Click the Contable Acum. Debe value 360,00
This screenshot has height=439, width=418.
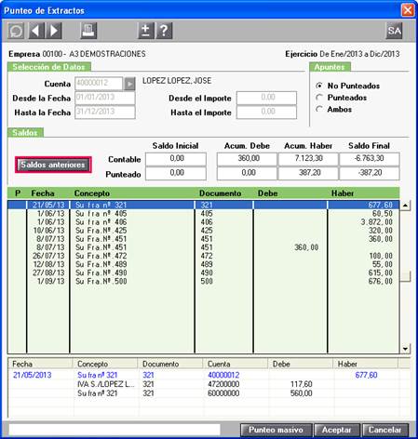248,159
